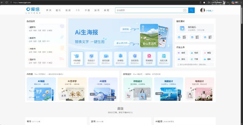Click the 版权配乐 enterprise commercial entry

pos(195,28)
